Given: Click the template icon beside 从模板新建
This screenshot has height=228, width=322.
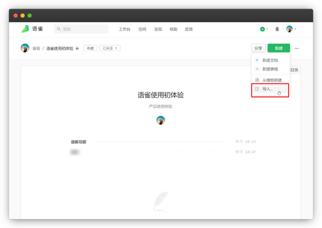Looking at the screenshot, I should point(257,80).
